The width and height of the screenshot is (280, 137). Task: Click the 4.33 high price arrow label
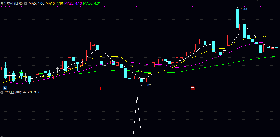click(x=243, y=9)
